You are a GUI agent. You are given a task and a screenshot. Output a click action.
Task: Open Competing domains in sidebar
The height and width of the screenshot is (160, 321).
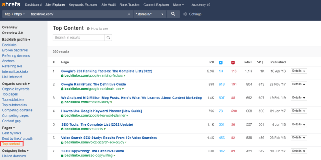click(x=17, y=110)
